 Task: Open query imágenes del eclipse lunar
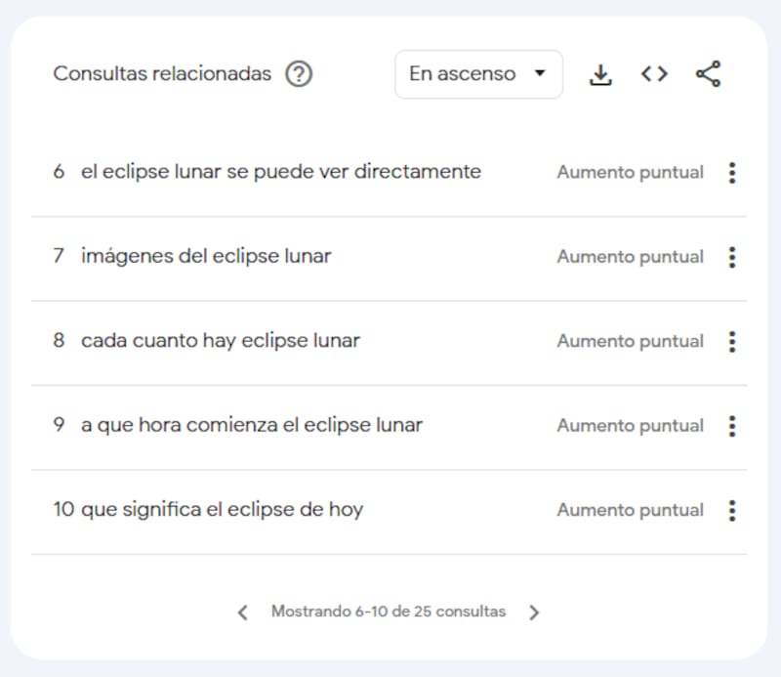click(206, 256)
